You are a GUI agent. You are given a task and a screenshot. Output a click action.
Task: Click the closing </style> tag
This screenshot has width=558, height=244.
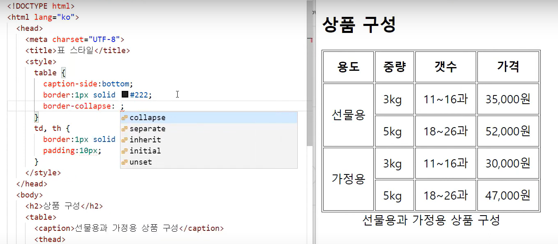tap(43, 173)
